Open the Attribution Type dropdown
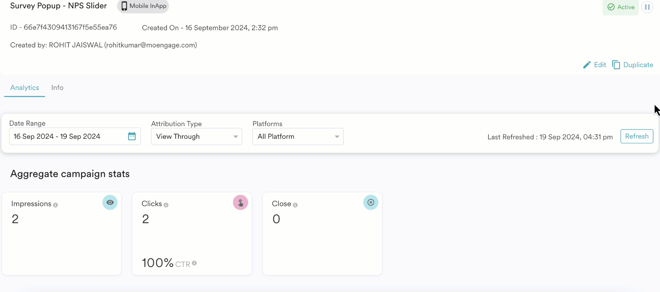The width and height of the screenshot is (660, 292). click(x=196, y=137)
